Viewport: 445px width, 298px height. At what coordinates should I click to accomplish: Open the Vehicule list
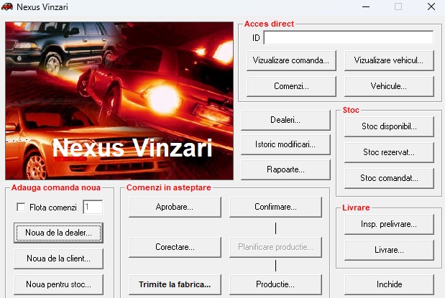point(389,86)
